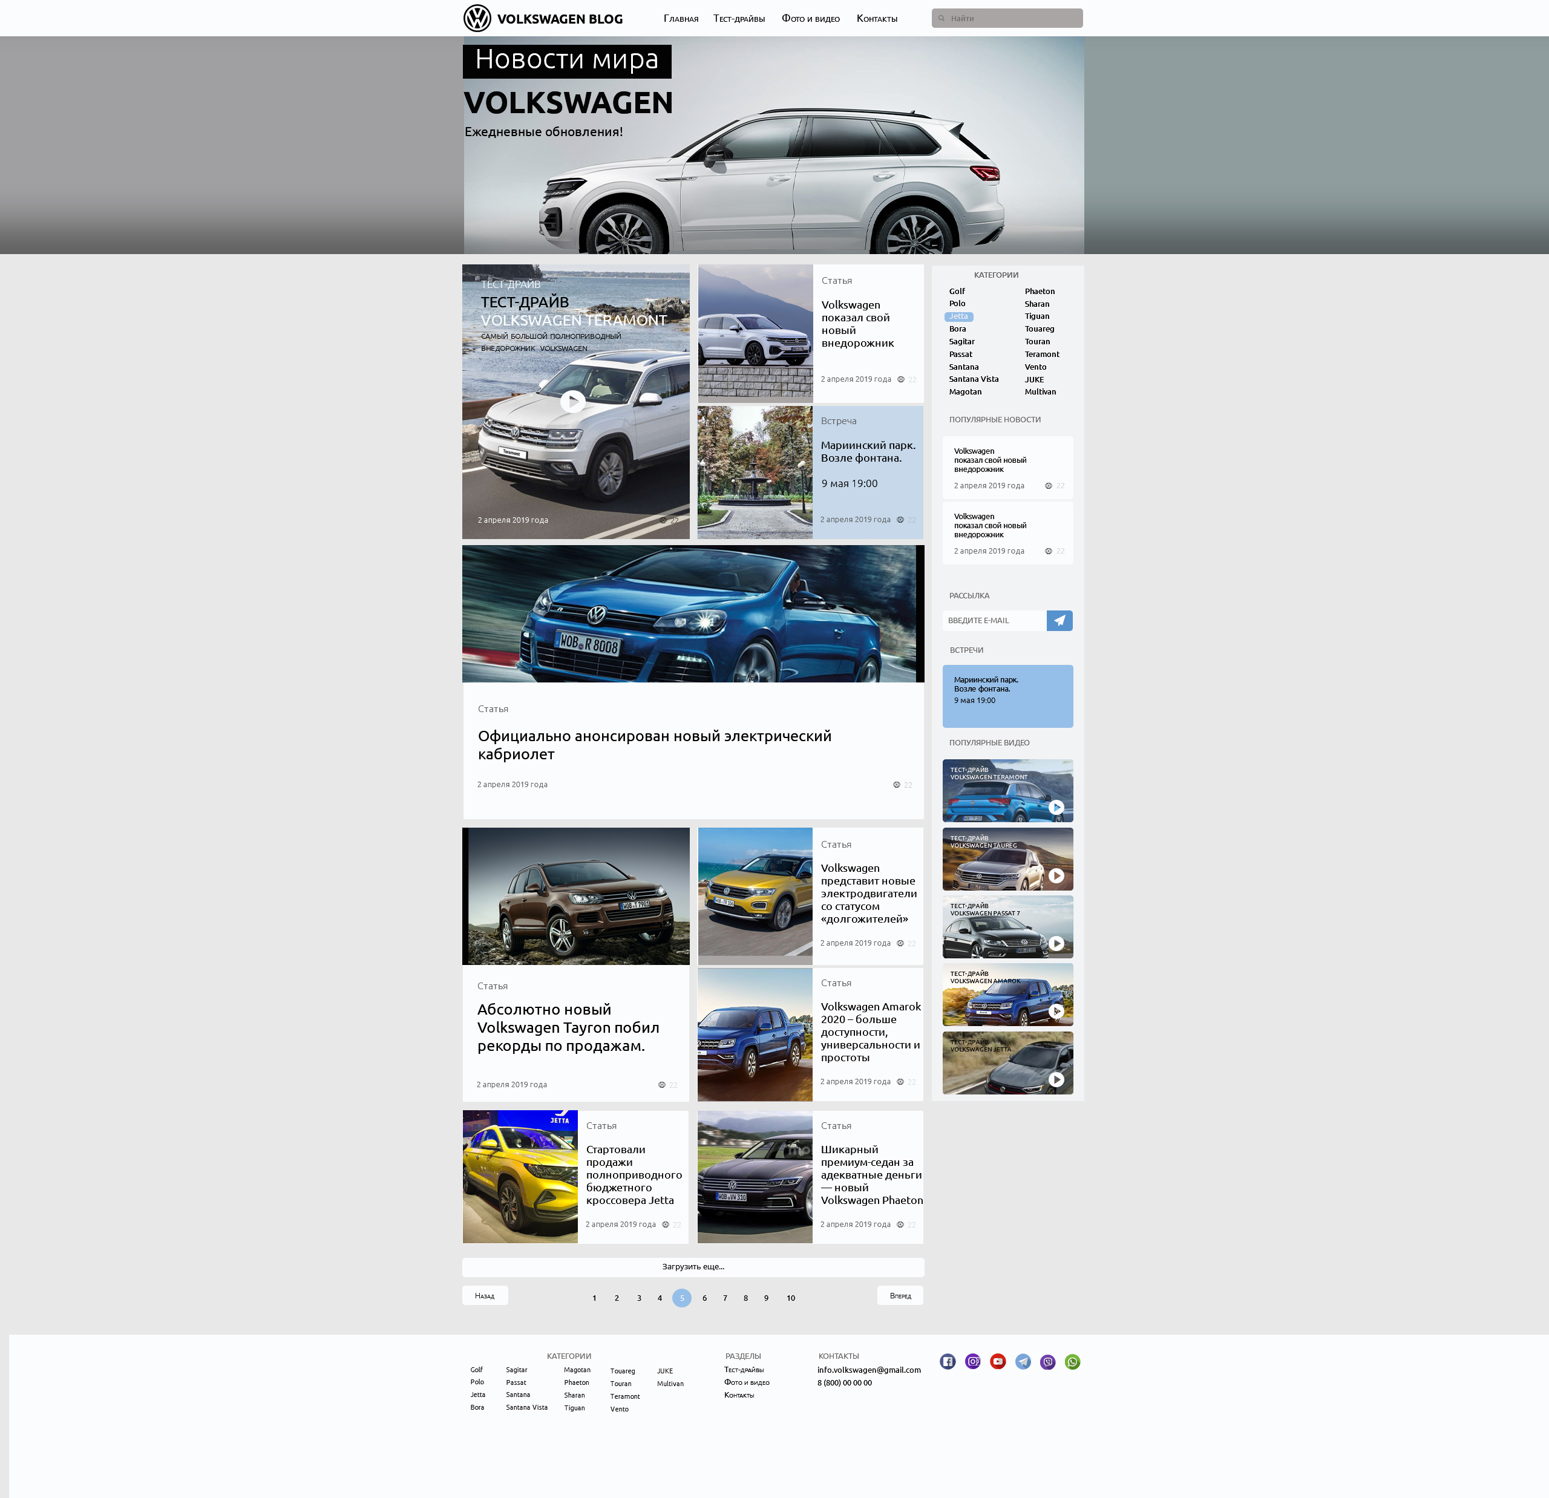Open the Фото и видео header menu item
Viewport: 1549px width, 1498px height.
(811, 19)
